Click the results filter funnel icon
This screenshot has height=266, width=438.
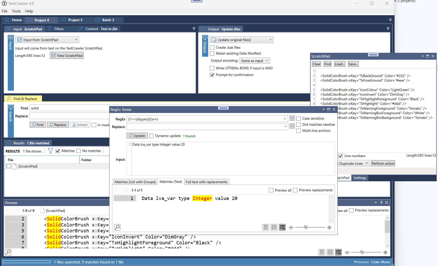[x=50, y=151]
